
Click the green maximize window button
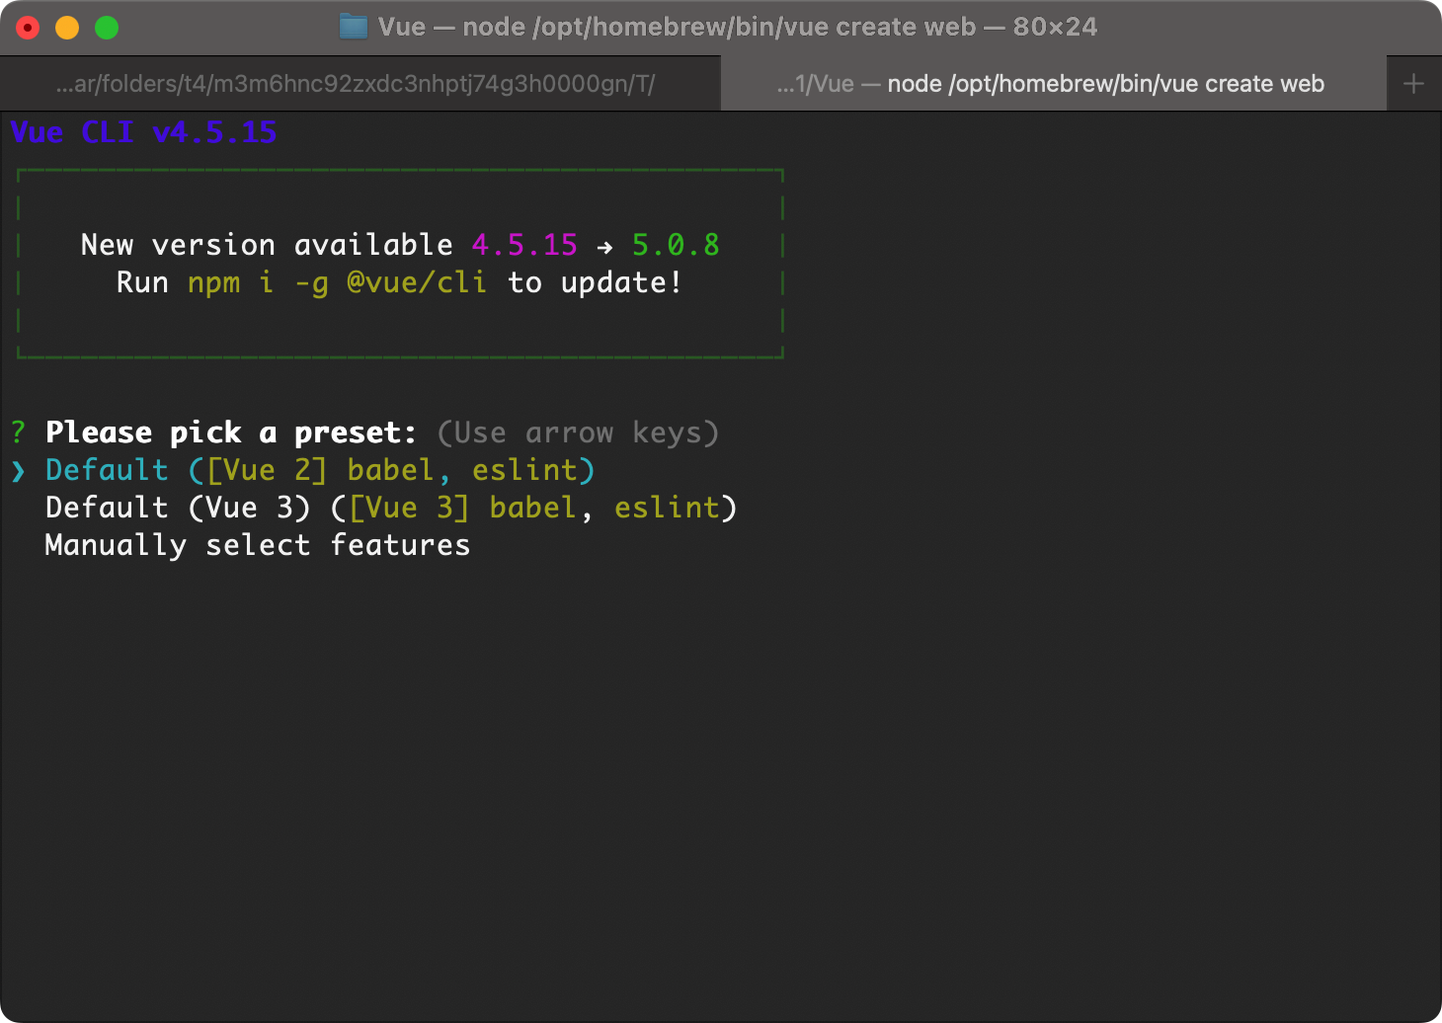[107, 28]
